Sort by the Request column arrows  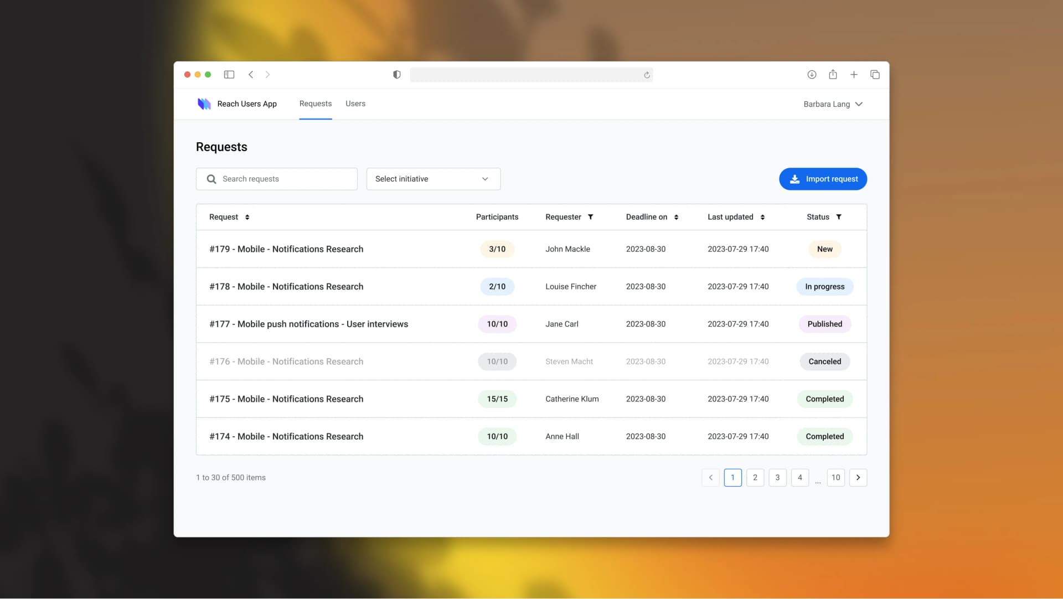[x=247, y=218]
